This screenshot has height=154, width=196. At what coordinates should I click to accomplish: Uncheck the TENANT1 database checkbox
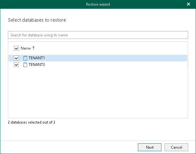coord(16,58)
